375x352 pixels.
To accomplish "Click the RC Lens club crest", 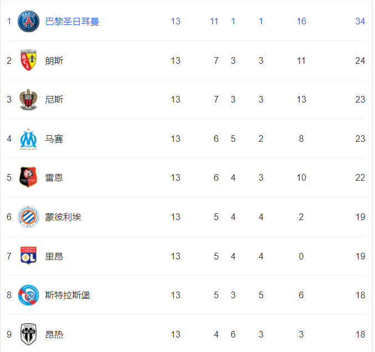I will [28, 60].
